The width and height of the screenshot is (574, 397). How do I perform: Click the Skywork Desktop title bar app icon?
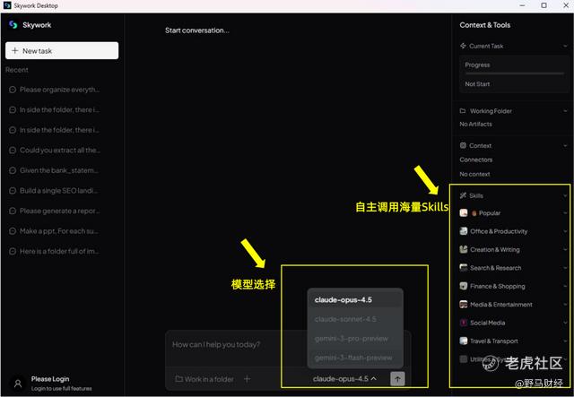click(7, 5)
